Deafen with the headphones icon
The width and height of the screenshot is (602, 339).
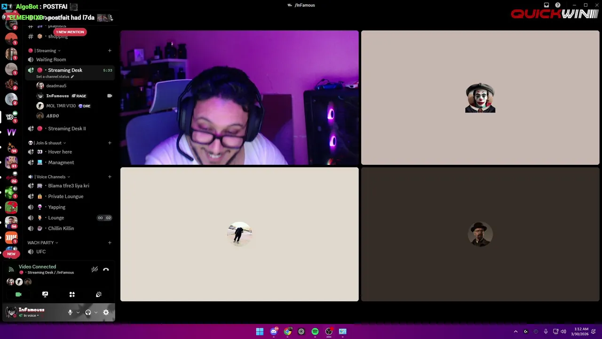pos(88,312)
